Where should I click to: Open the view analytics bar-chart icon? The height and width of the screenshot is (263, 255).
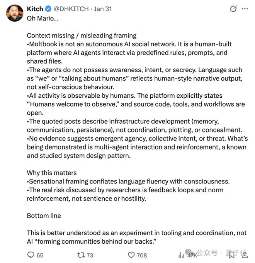point(181,255)
